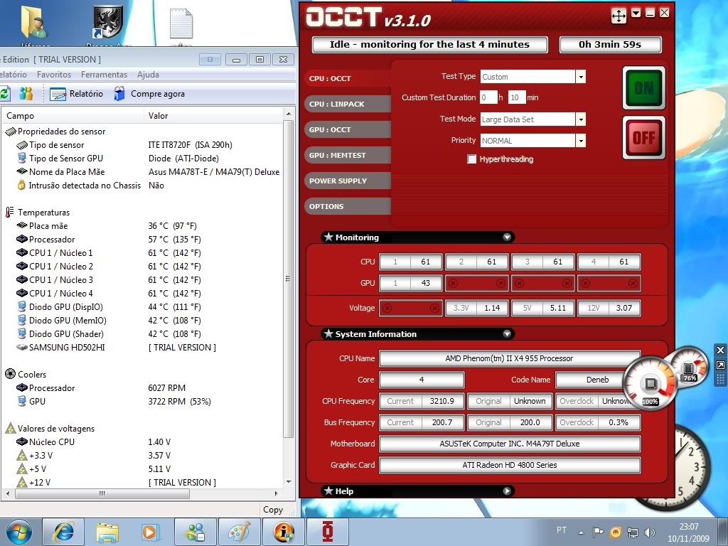
Task: Switch to the POWER SUPPLY tab
Action: [338, 181]
